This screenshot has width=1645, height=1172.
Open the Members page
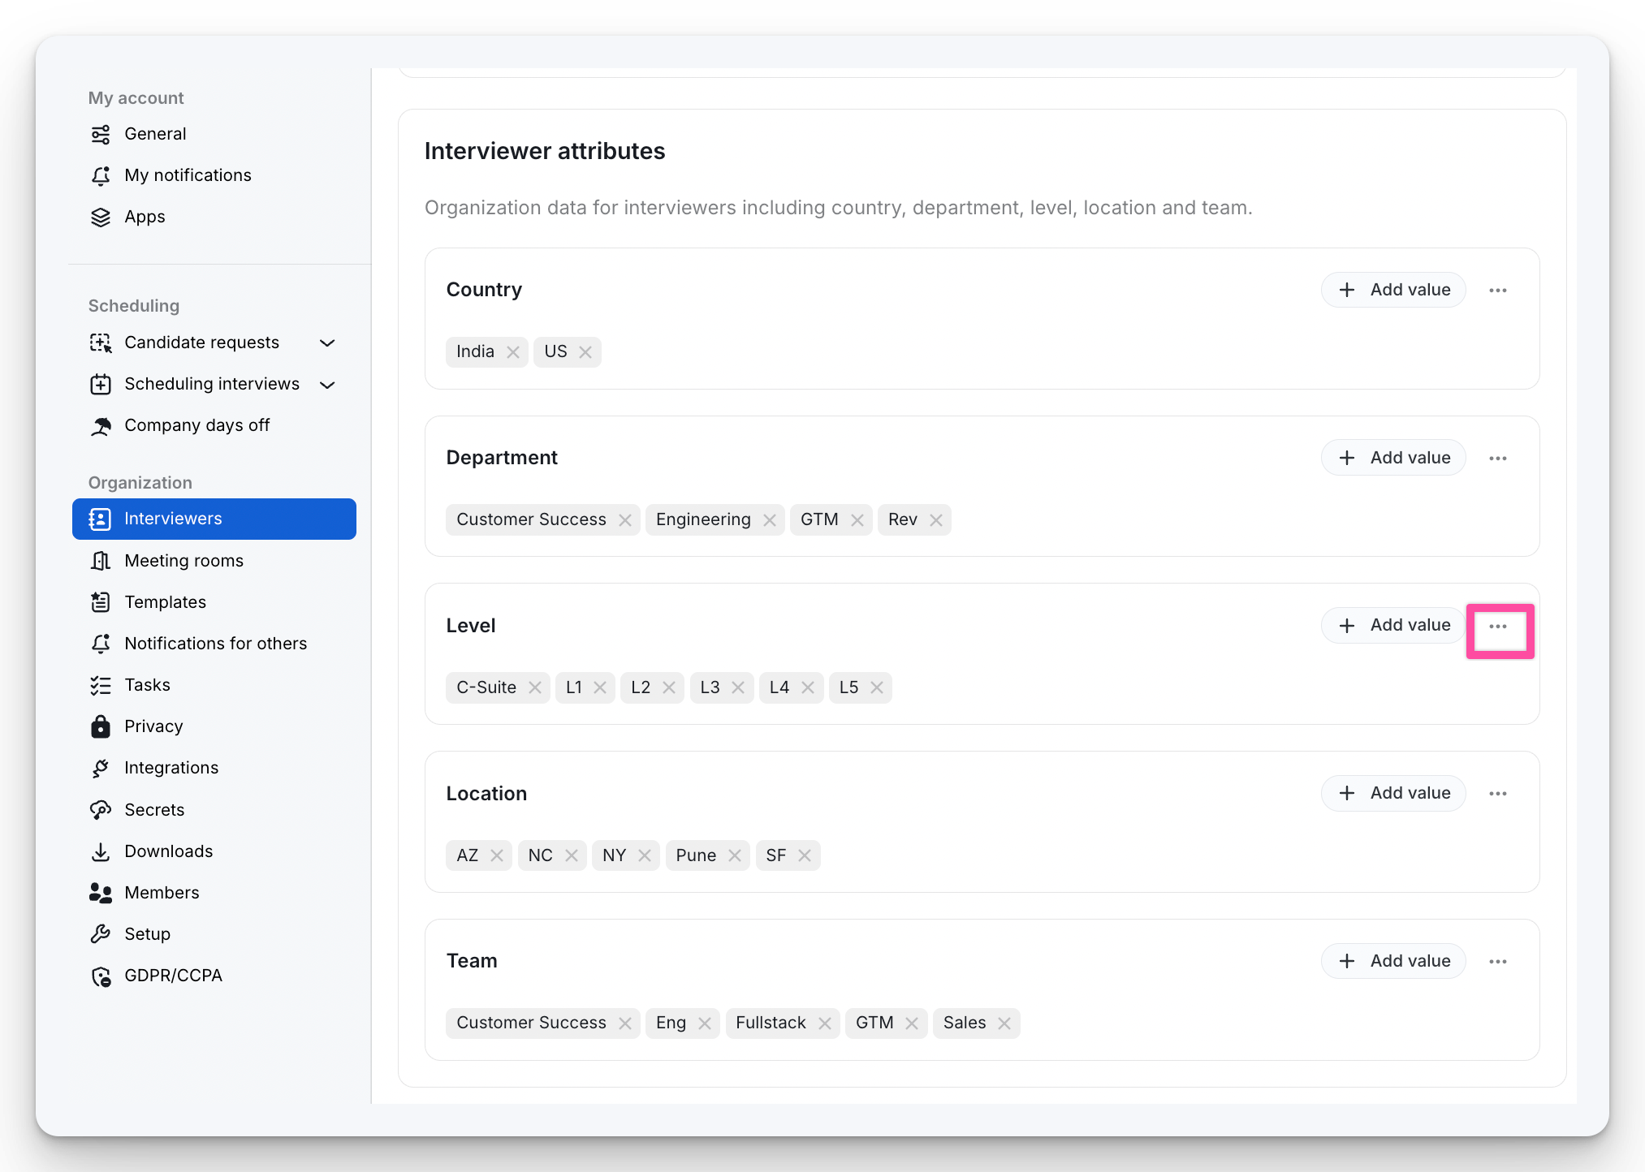(x=214, y=893)
